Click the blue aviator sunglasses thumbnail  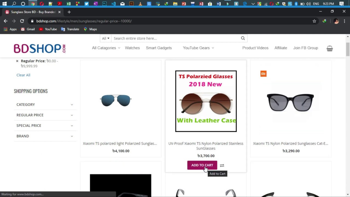pyautogui.click(x=116, y=100)
